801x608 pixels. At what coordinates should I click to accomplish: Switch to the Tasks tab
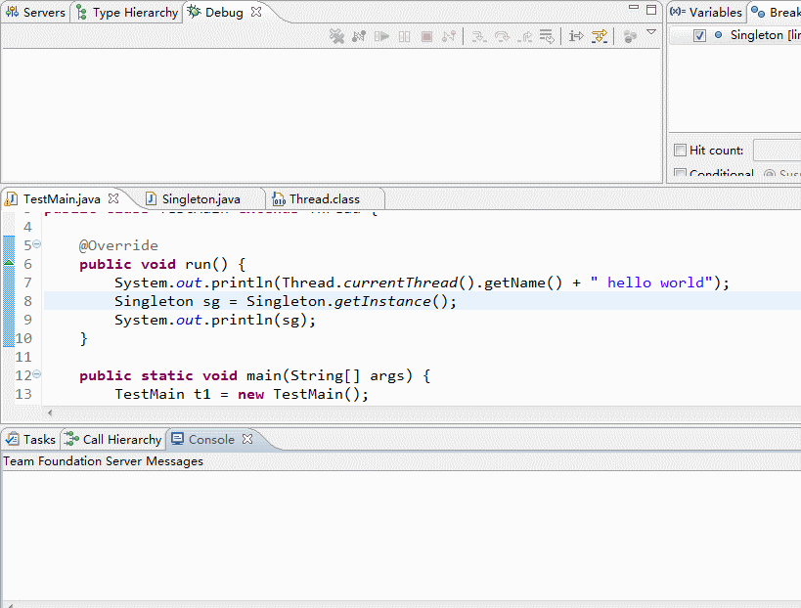tap(30, 440)
